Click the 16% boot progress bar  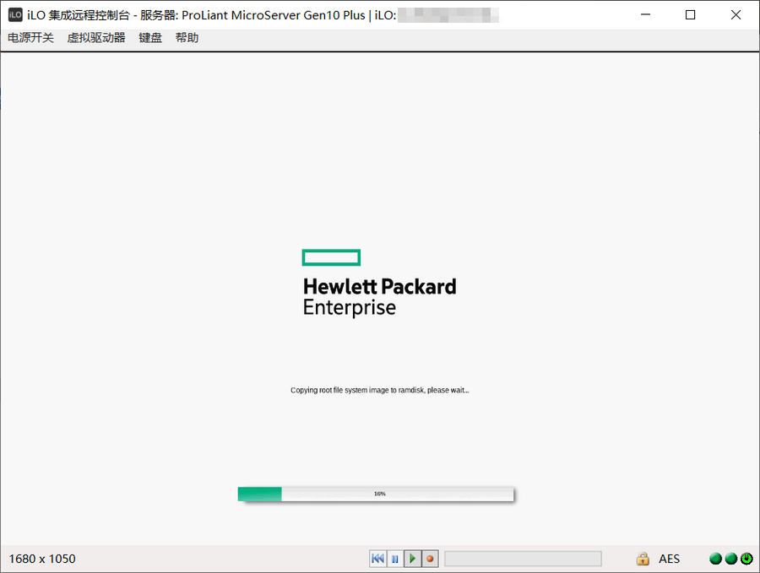pos(376,494)
